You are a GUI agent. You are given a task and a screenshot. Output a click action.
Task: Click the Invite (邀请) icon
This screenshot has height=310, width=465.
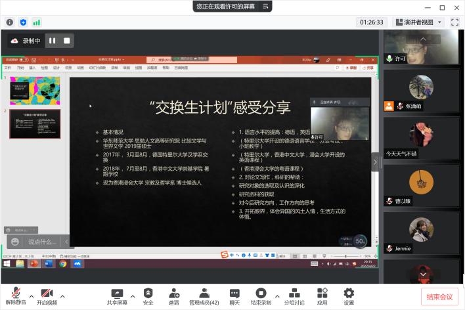pyautogui.click(x=173, y=294)
